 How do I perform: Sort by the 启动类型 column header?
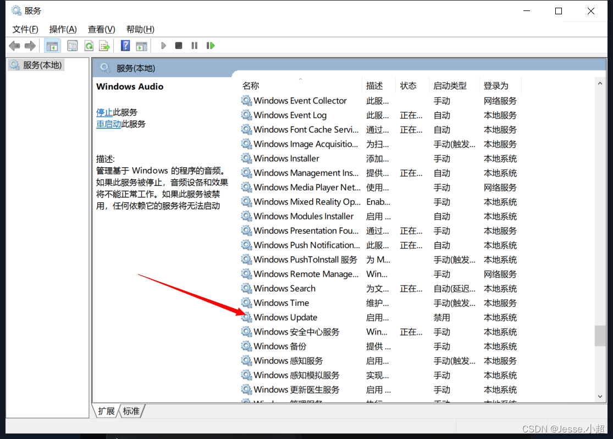pyautogui.click(x=454, y=86)
